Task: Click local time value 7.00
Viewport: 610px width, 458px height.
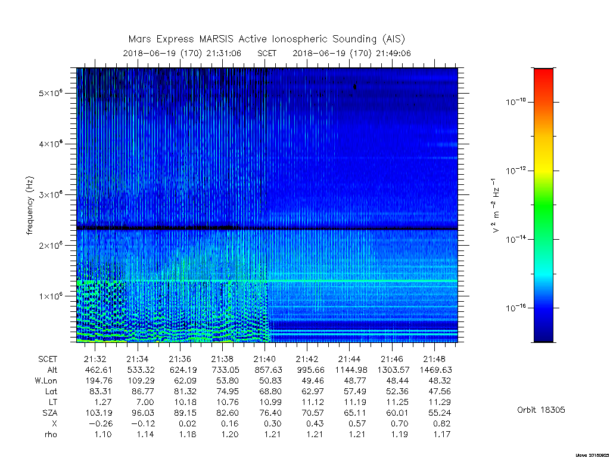Action: 145,402
